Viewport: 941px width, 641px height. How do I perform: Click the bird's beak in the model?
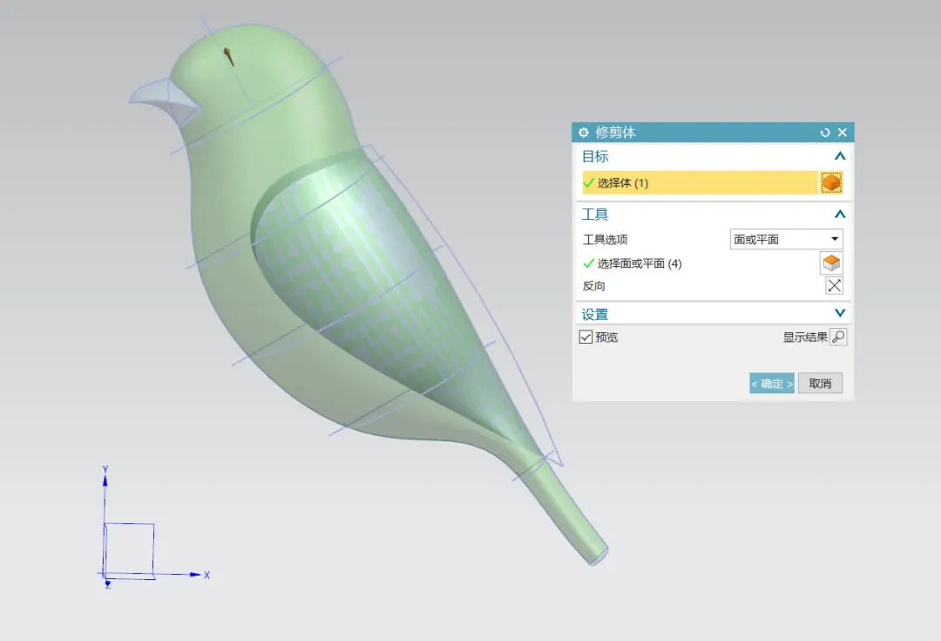[161, 99]
